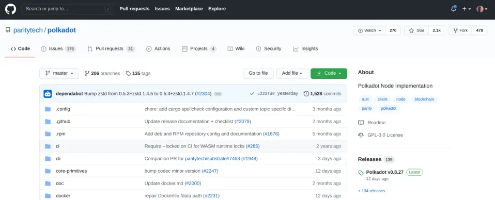Open the Security tab
The height and width of the screenshot is (200, 495).
tap(269, 49)
